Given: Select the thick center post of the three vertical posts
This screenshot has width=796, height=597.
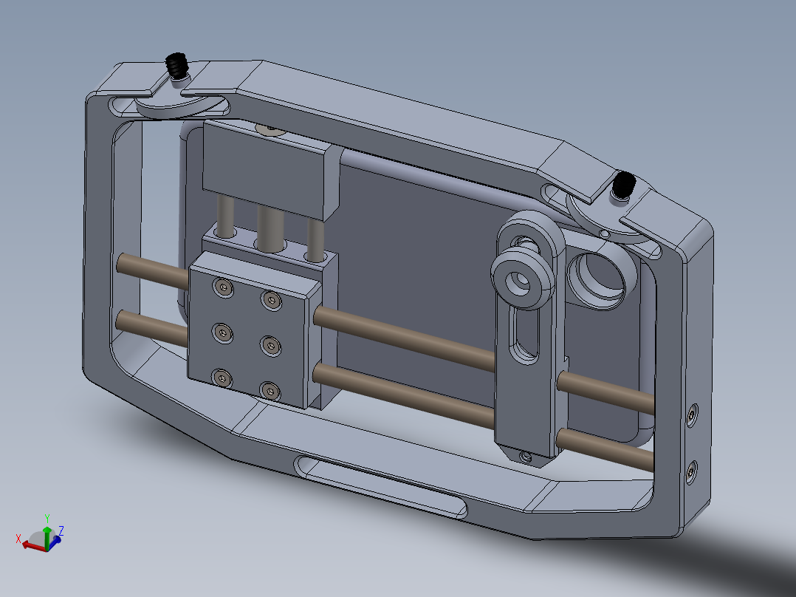Looking at the screenshot, I should click(270, 228).
